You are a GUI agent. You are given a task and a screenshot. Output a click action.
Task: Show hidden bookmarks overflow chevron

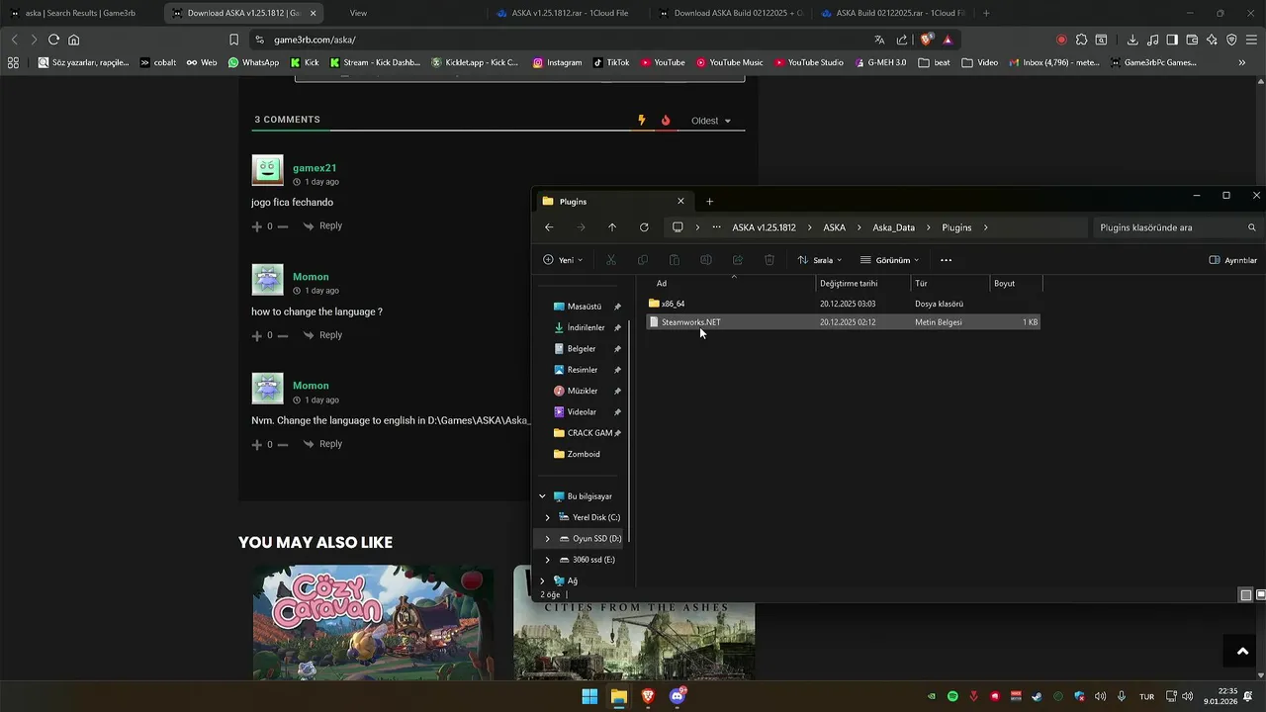(x=1242, y=62)
